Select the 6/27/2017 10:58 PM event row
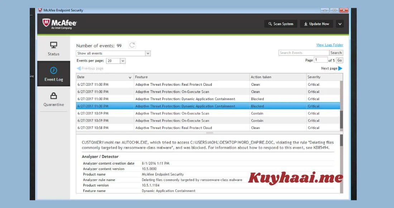This screenshot has width=394, height=208. point(208,128)
